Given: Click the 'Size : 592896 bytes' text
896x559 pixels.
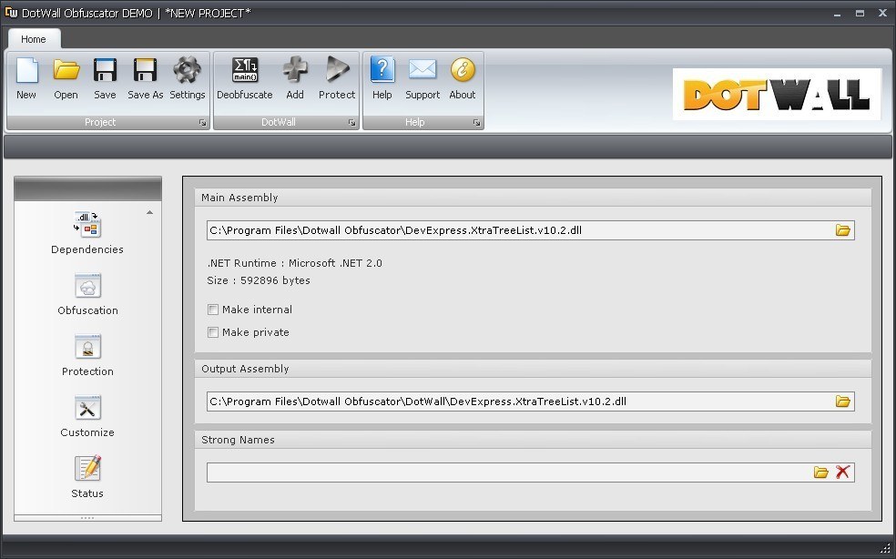Looking at the screenshot, I should (259, 280).
